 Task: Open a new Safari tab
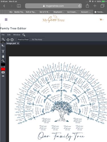[x=95, y=6]
